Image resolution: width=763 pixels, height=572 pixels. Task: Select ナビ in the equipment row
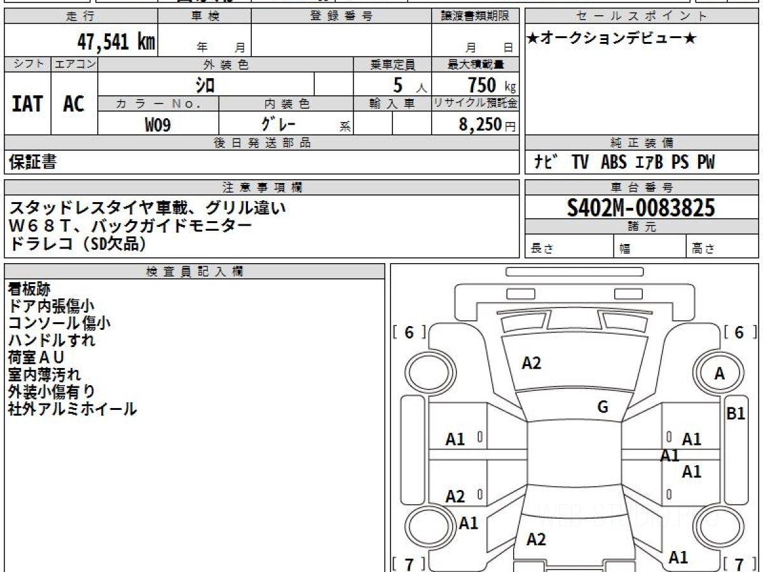click(x=546, y=163)
